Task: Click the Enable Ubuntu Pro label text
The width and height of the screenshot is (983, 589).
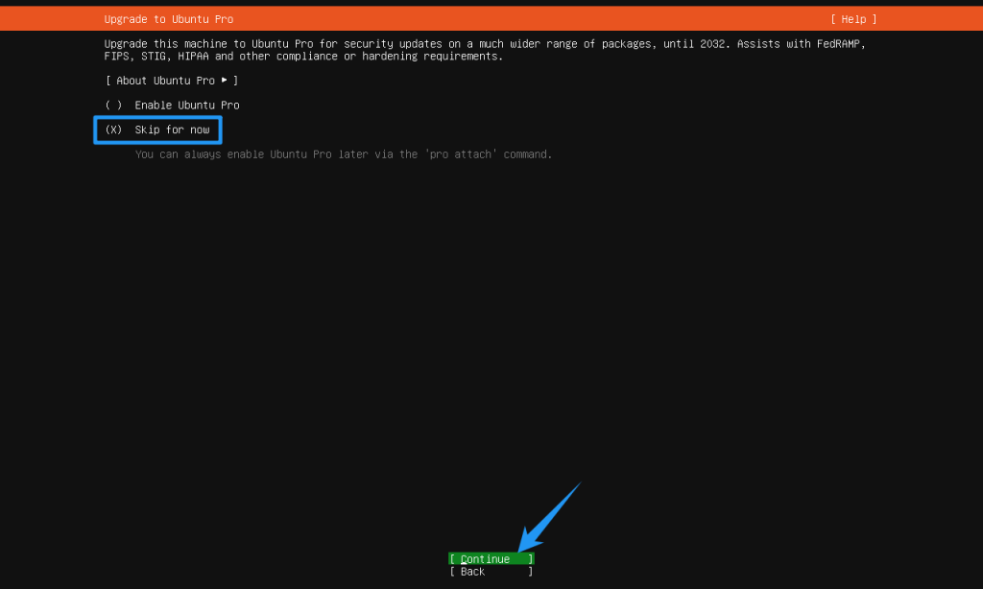Action: [186, 106]
